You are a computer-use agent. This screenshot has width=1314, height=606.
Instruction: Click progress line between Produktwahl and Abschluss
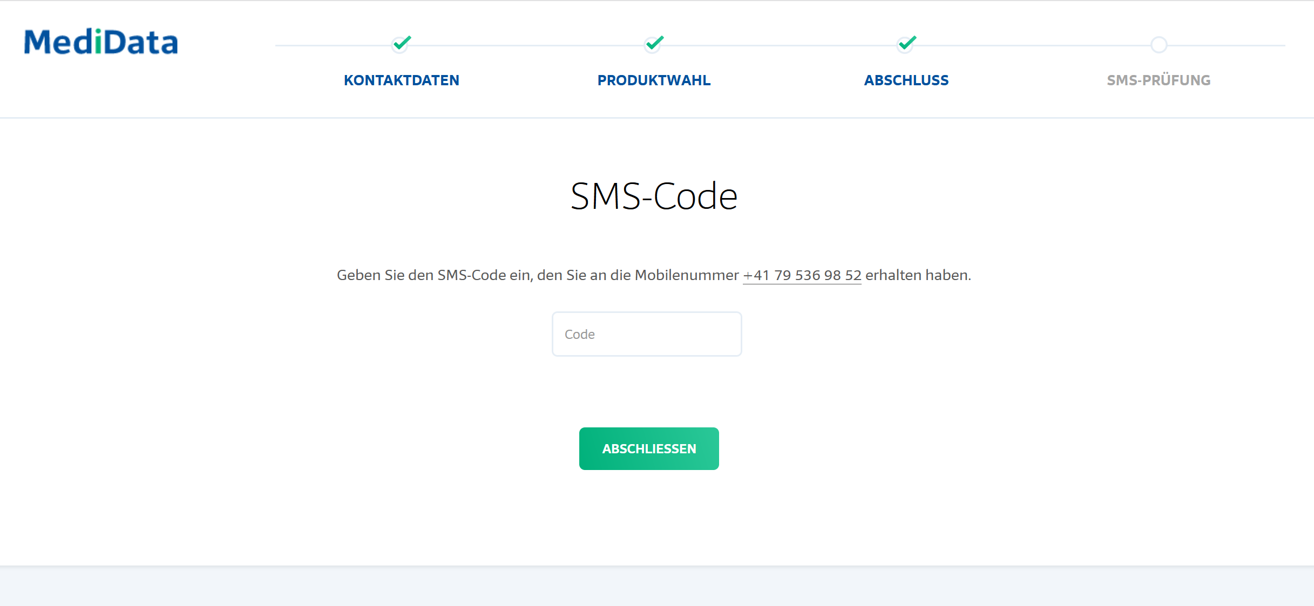click(780, 45)
